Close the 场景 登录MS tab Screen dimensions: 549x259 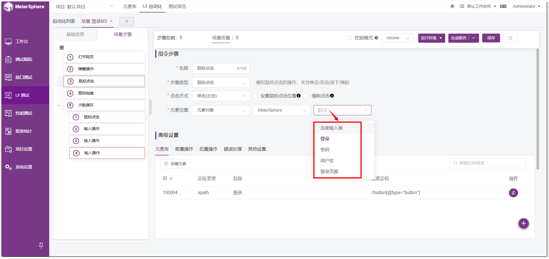[x=111, y=21]
